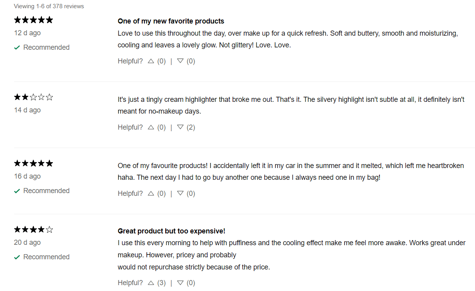Click the five-star rating on 16 d ago review
475x291 pixels.
pos(33,163)
